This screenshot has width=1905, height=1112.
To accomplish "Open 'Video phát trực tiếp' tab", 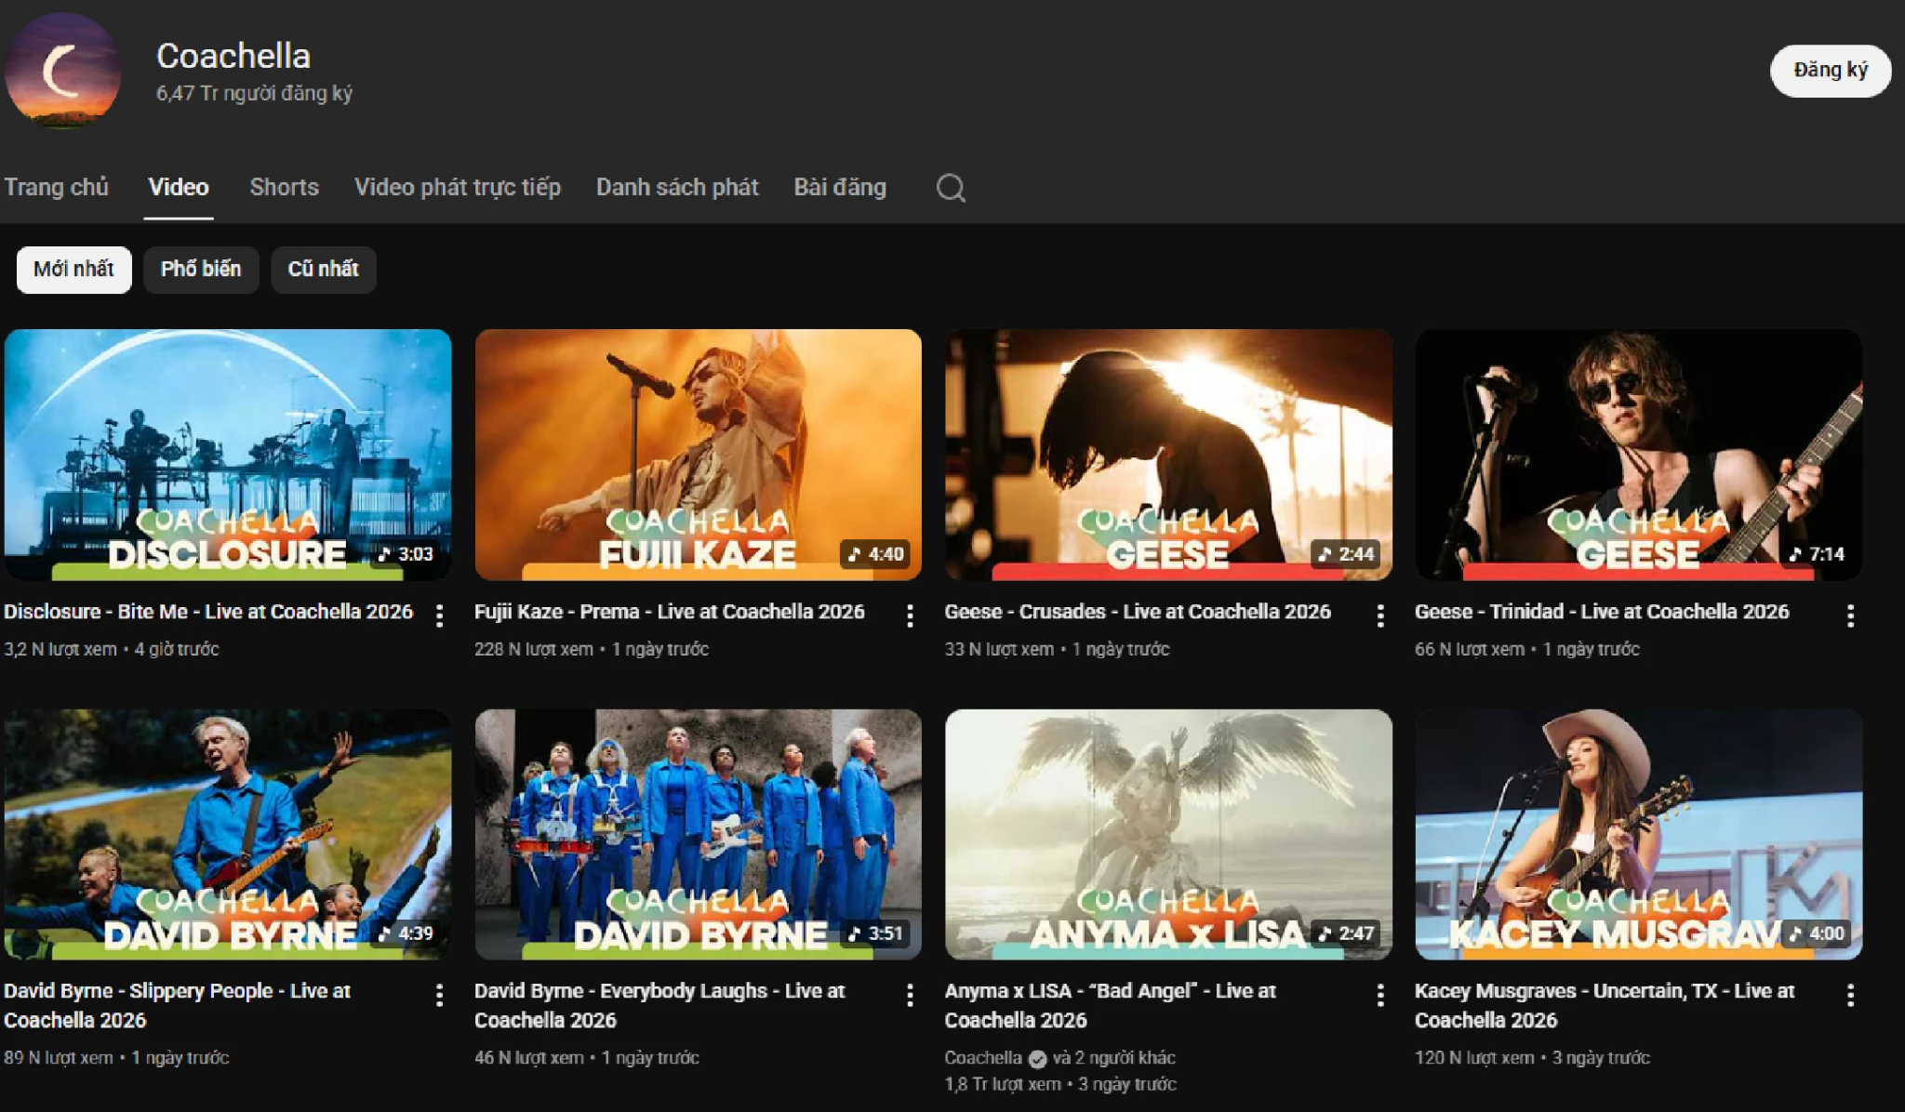I will 457,188.
